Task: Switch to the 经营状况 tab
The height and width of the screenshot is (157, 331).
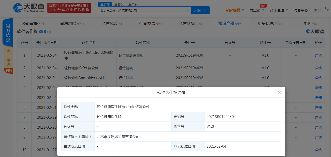Action: click(191, 24)
